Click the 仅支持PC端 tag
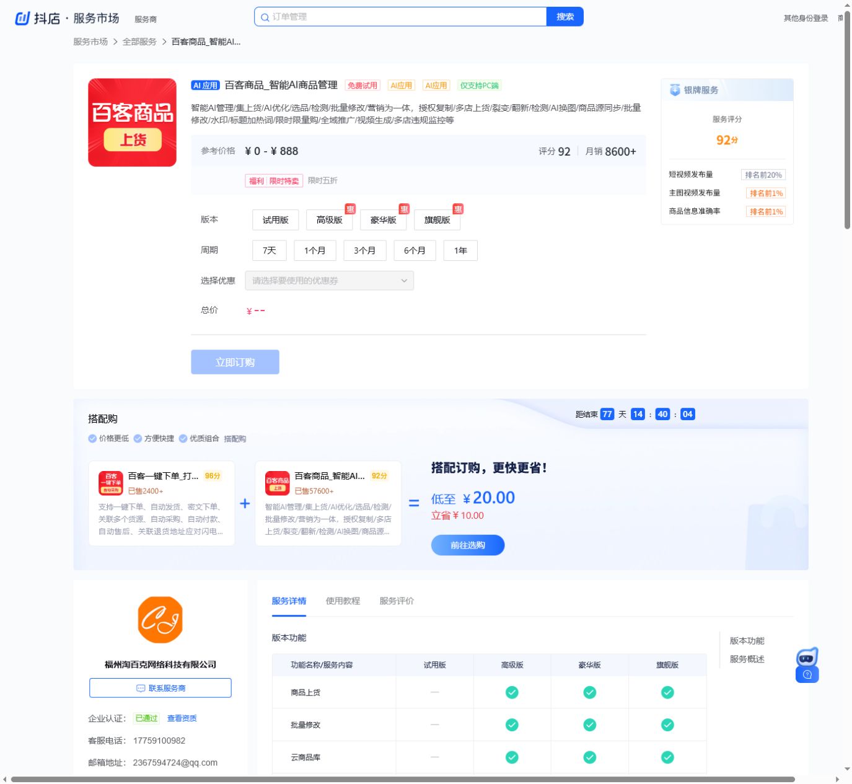 click(480, 86)
